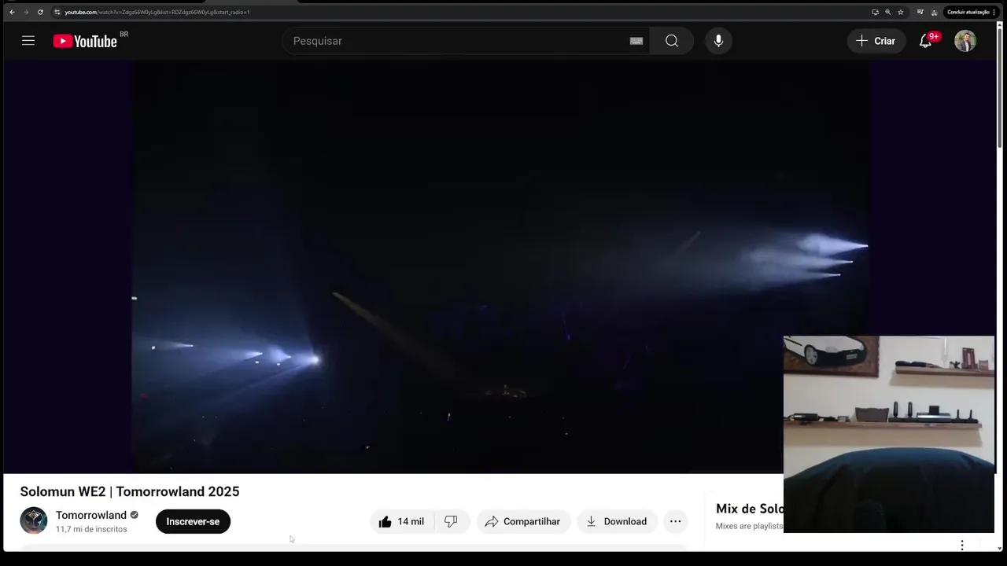Activate voice search microphone
Viewport: 1007px width, 566px height.
tap(718, 41)
